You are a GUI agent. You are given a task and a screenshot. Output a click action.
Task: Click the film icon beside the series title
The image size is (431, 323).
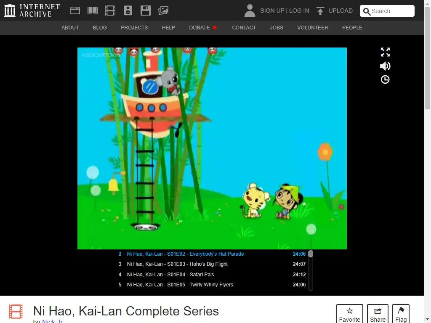point(16,312)
